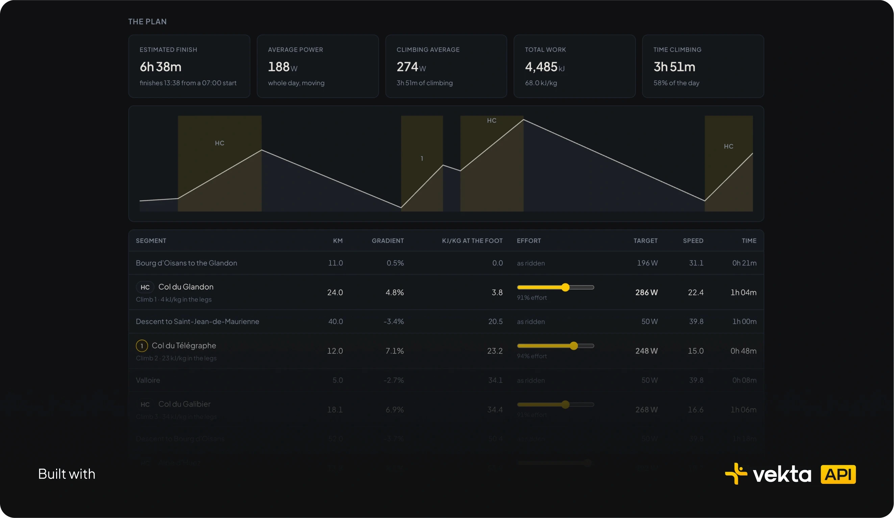
Task: Click the '58% of the day' note
Action: tap(676, 83)
